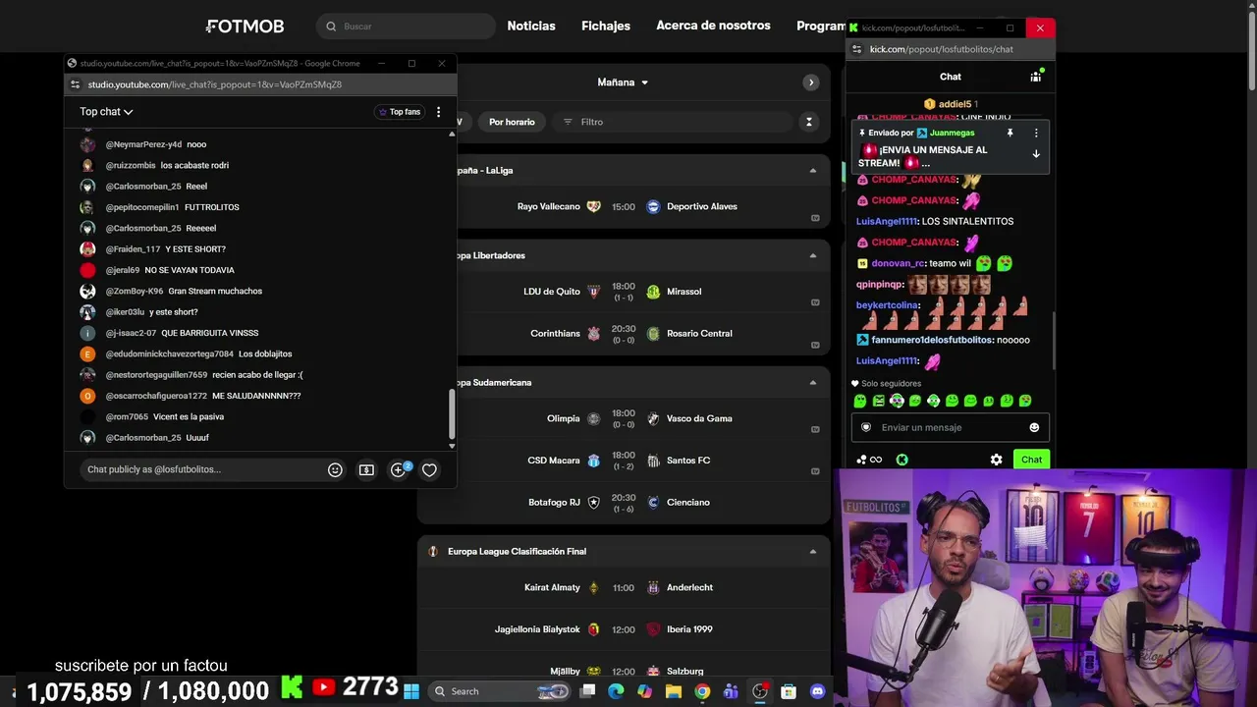Send heart reaction in YouTube chat

(429, 470)
